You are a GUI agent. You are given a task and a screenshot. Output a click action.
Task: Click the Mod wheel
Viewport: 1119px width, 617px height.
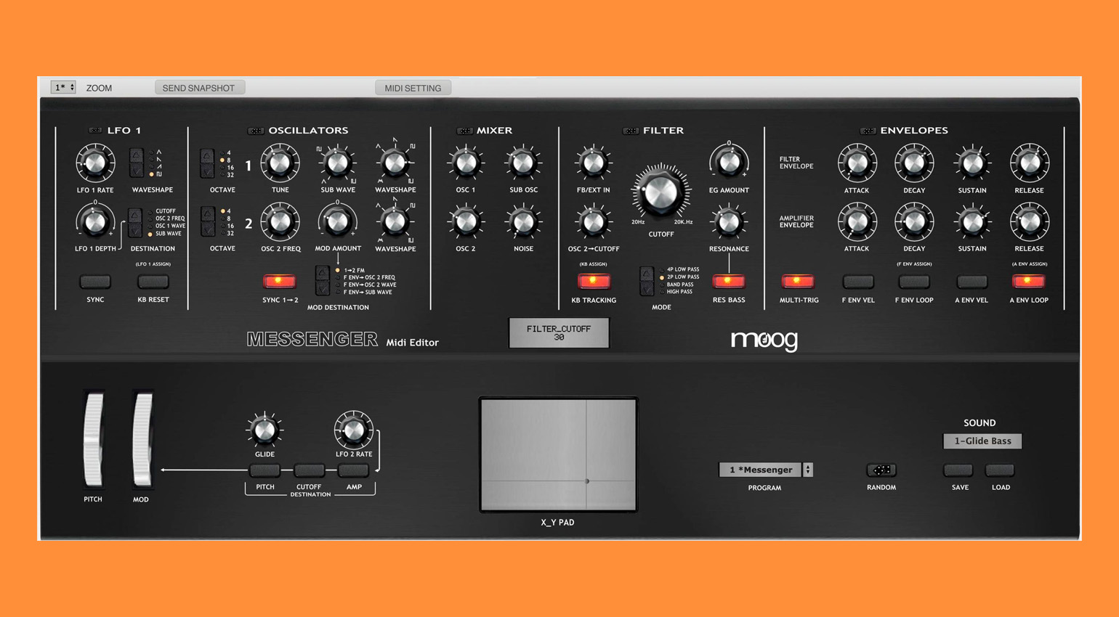(142, 440)
